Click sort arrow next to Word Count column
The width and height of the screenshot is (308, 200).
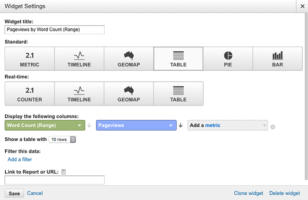tap(89, 125)
